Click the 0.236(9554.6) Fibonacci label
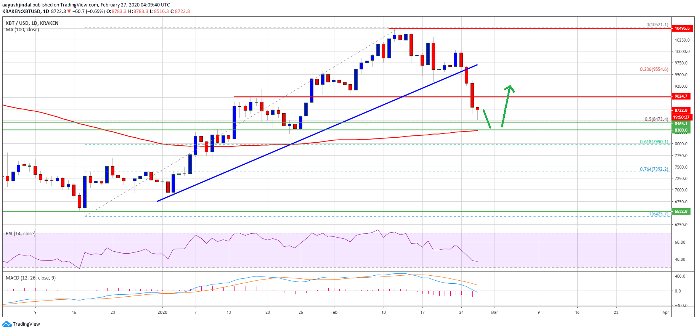697x331 pixels. [654, 69]
